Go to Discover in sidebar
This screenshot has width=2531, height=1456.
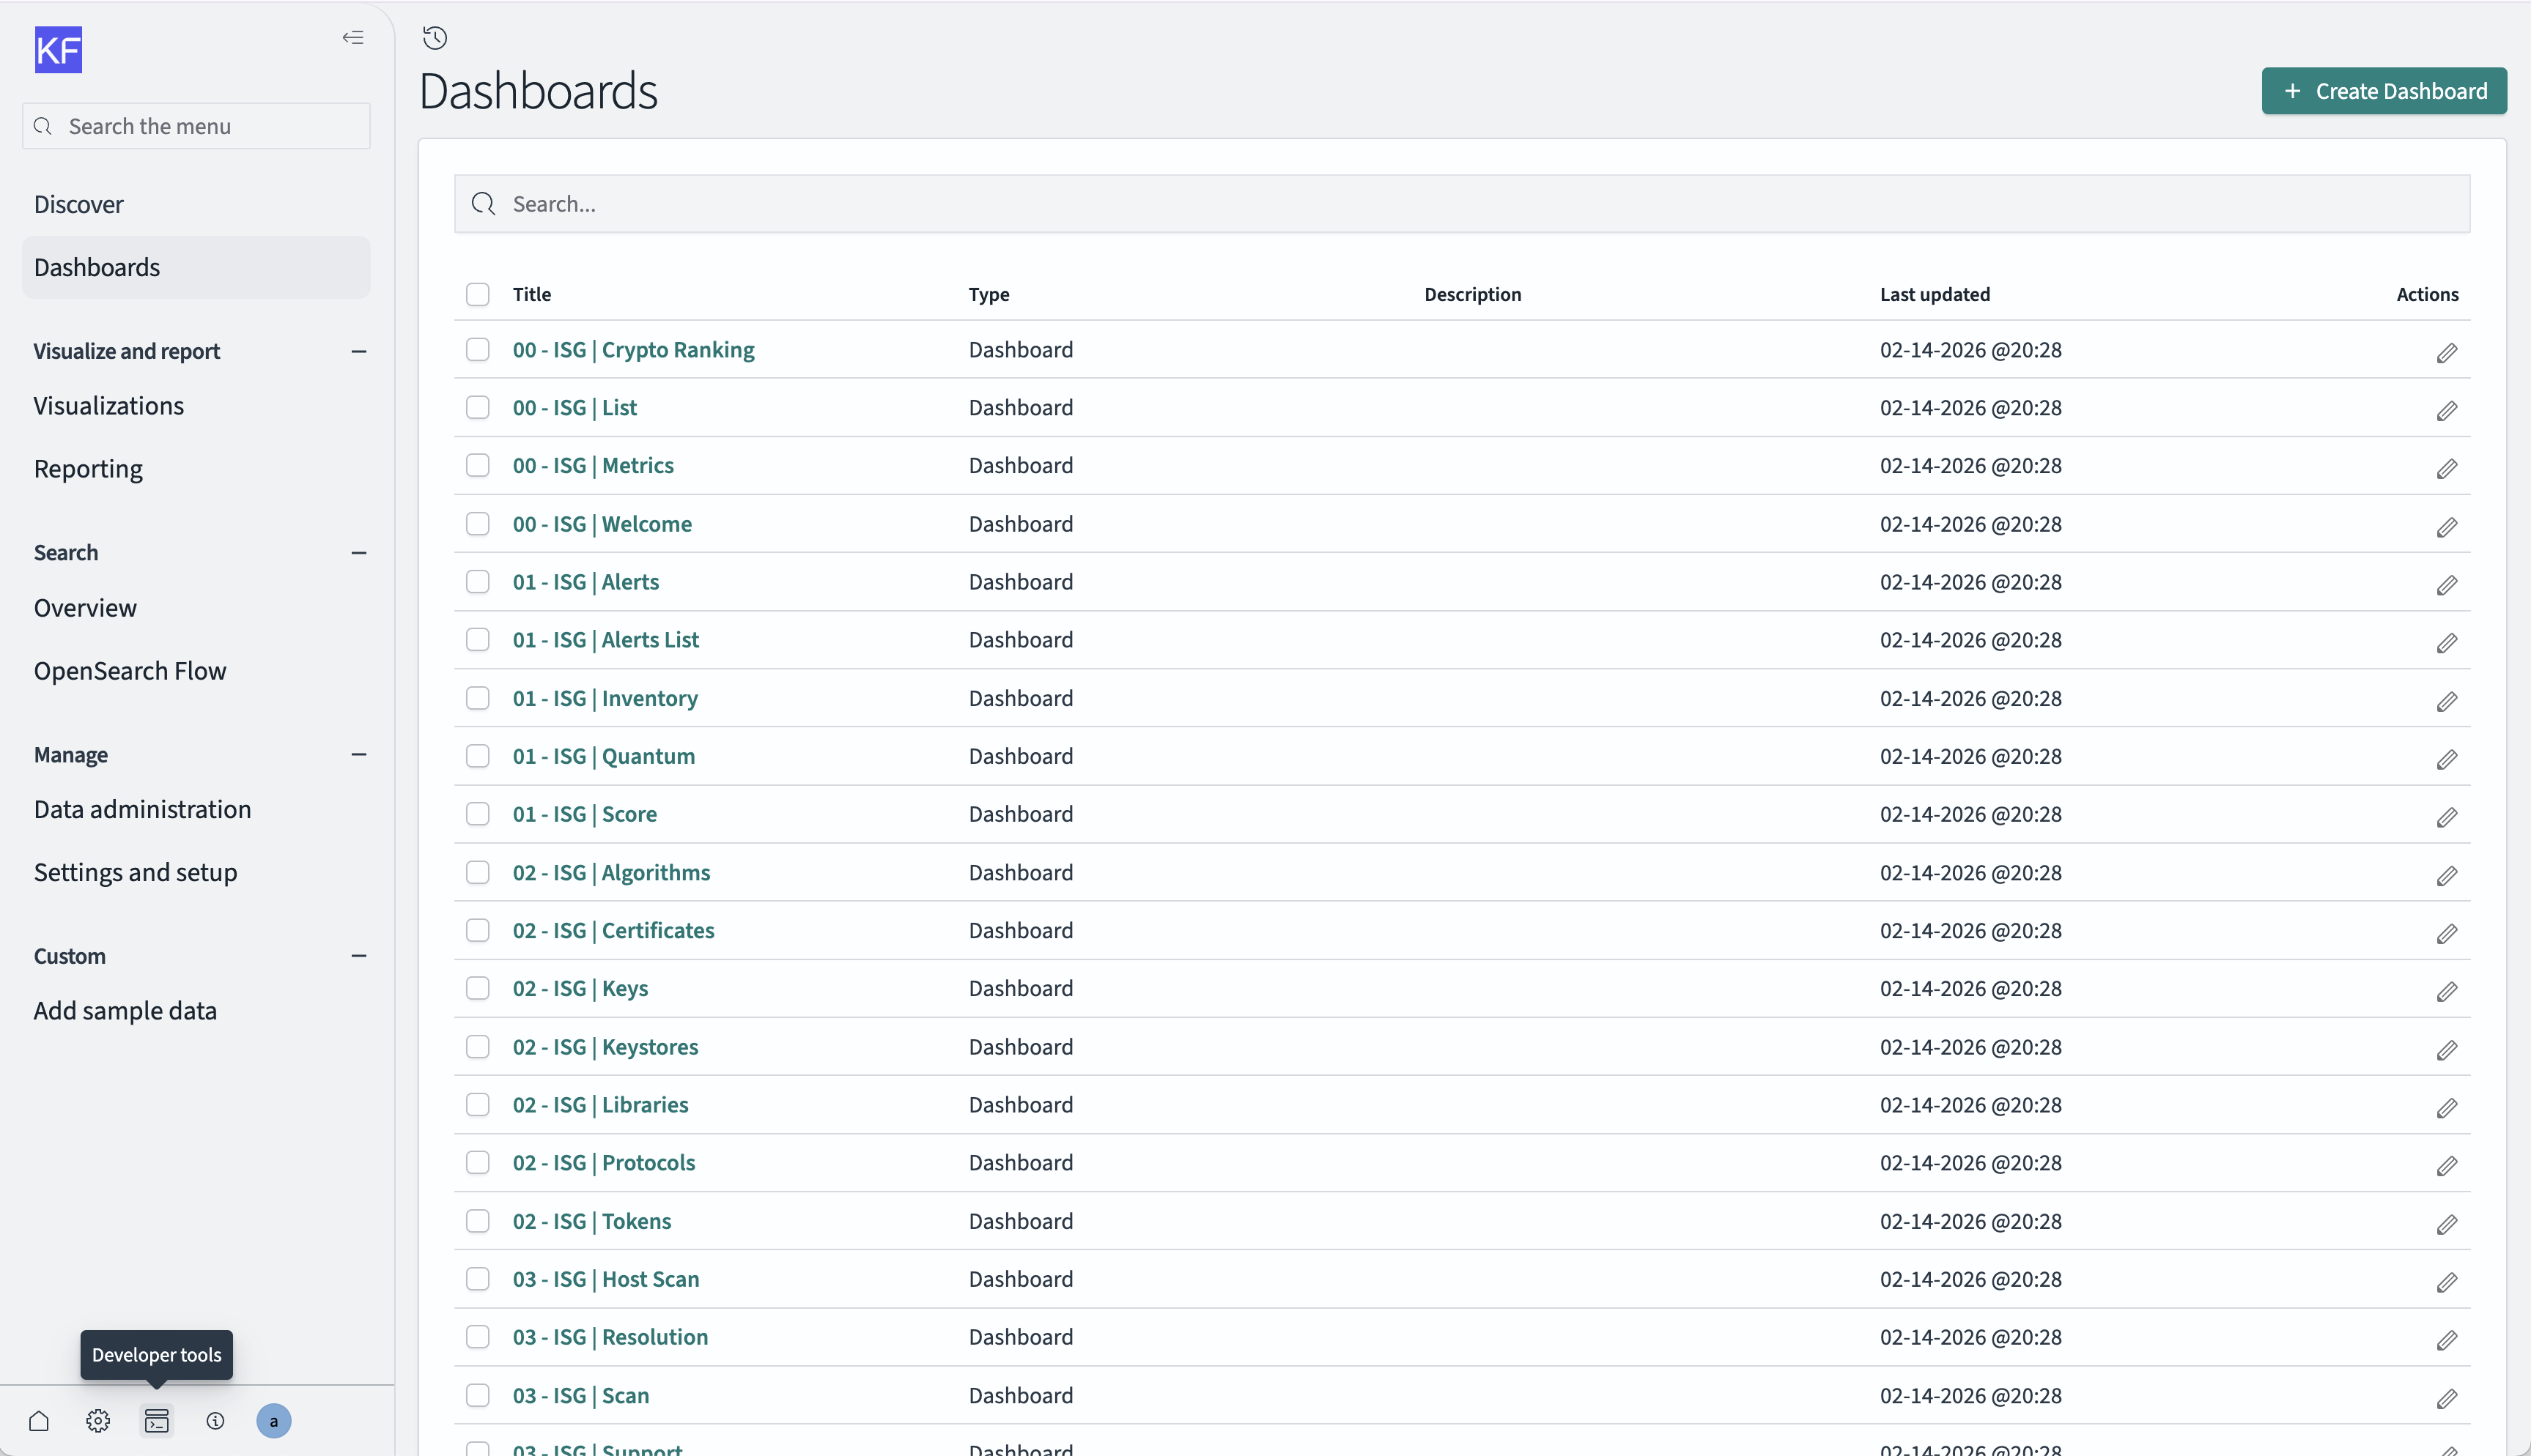point(78,204)
